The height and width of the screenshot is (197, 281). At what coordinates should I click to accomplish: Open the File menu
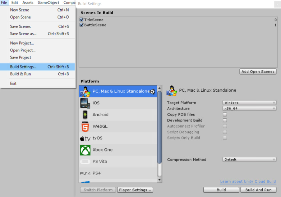point(4,2)
